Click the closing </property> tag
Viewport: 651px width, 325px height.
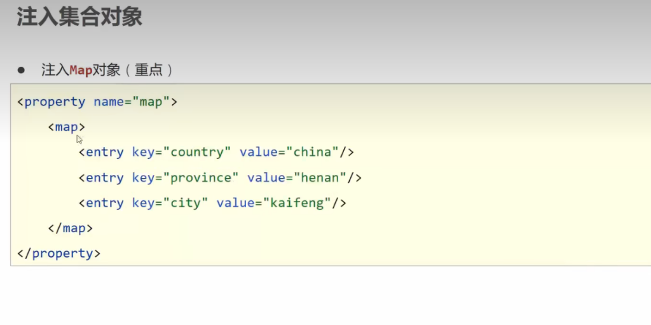[x=58, y=253]
